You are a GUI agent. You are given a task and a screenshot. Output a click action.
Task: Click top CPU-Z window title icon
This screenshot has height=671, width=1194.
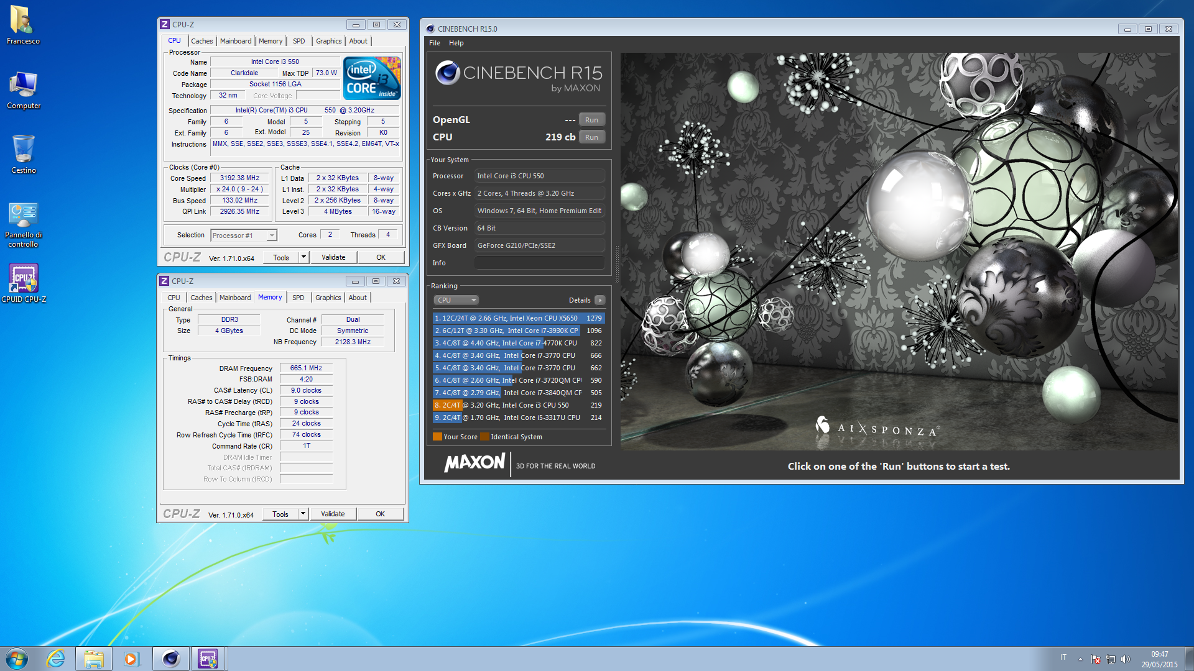(165, 24)
